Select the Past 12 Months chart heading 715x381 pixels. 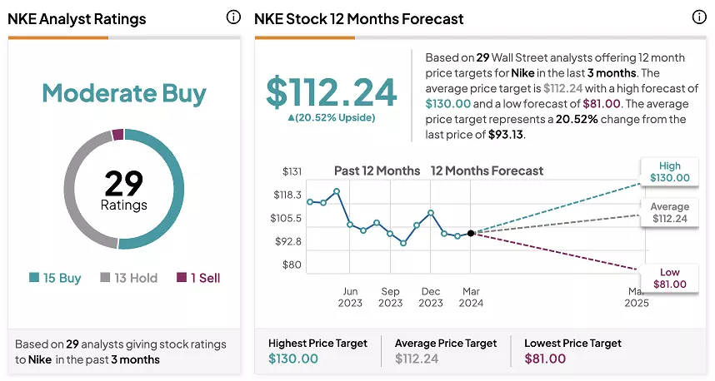pyautogui.click(x=377, y=171)
